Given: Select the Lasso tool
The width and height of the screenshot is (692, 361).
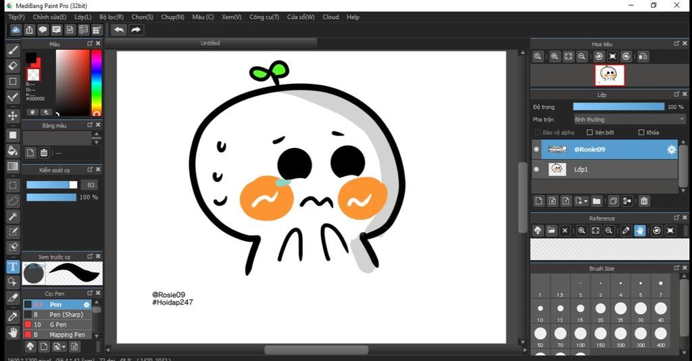Looking at the screenshot, I should (13, 201).
